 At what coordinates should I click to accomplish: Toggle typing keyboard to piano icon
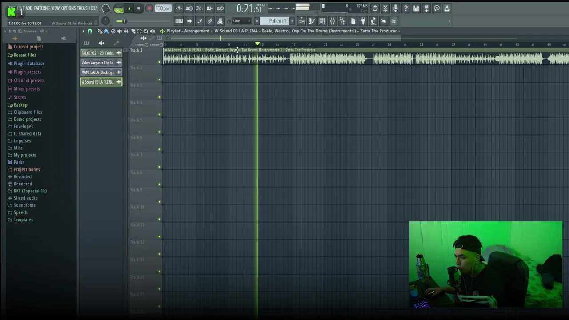pos(179,21)
